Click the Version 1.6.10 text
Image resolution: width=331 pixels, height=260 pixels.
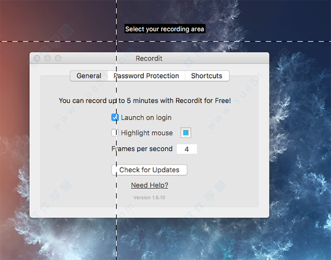[x=150, y=198]
